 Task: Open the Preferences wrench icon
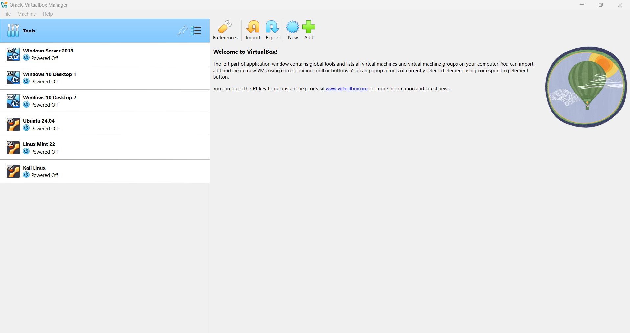(x=225, y=27)
